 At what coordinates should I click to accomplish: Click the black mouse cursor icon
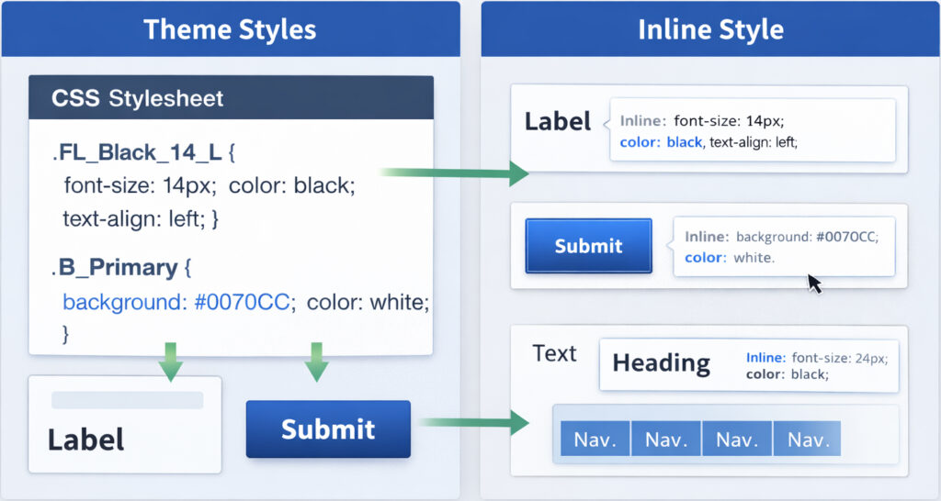point(813,283)
